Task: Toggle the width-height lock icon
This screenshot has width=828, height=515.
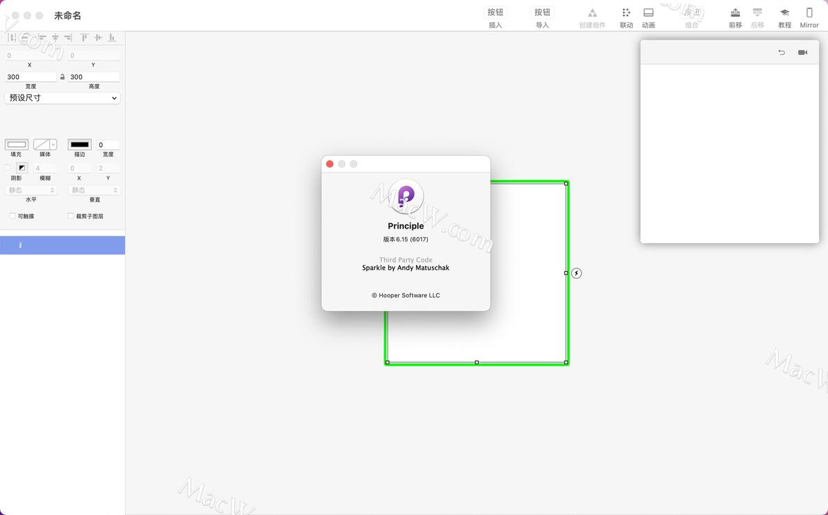Action: coord(63,76)
